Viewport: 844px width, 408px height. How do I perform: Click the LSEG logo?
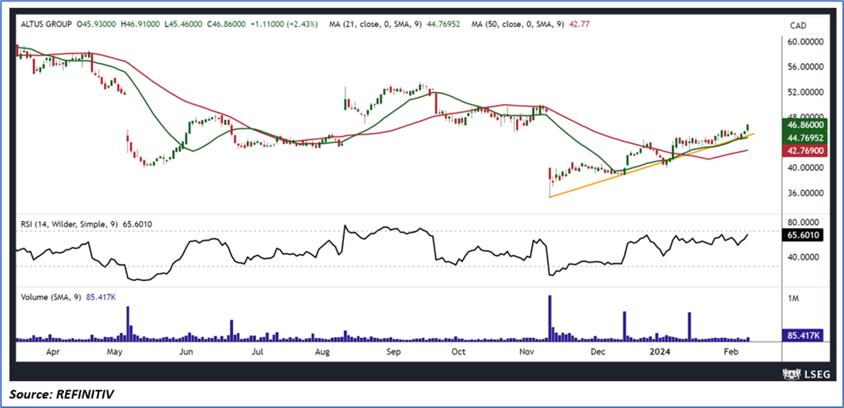point(805,373)
